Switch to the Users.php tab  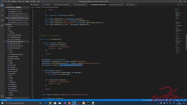click(x=47, y=5)
